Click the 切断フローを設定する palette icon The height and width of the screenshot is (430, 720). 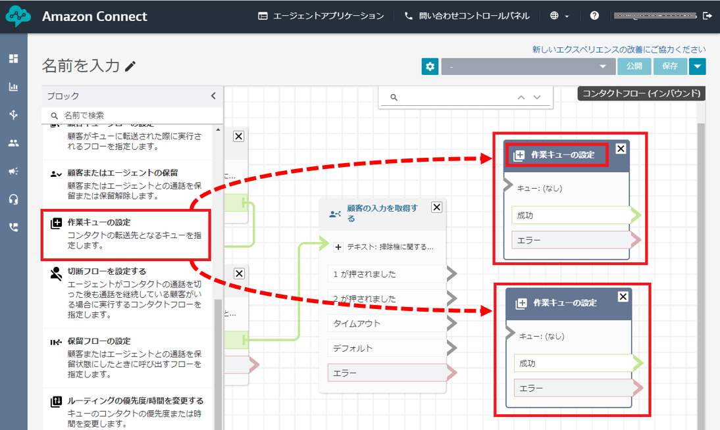coord(56,274)
